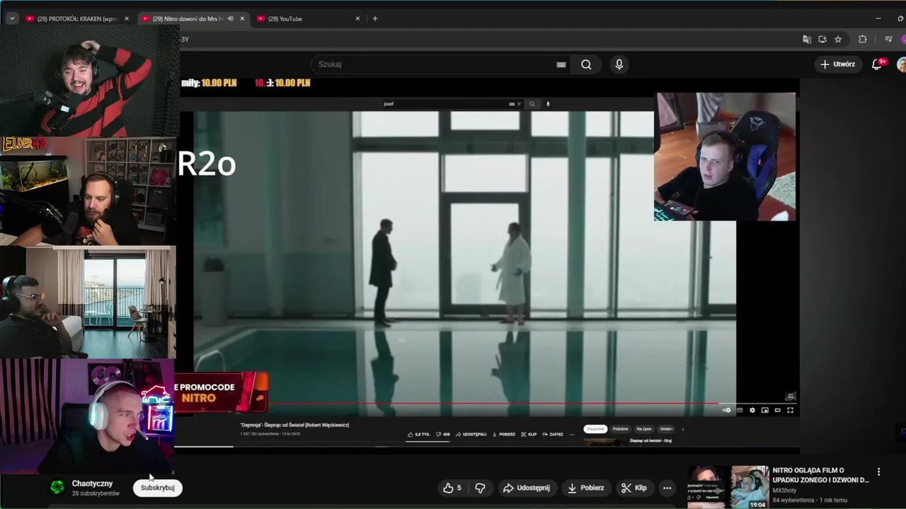Dislike inner video showing 408
The height and width of the screenshot is (509, 906).
coord(443,434)
